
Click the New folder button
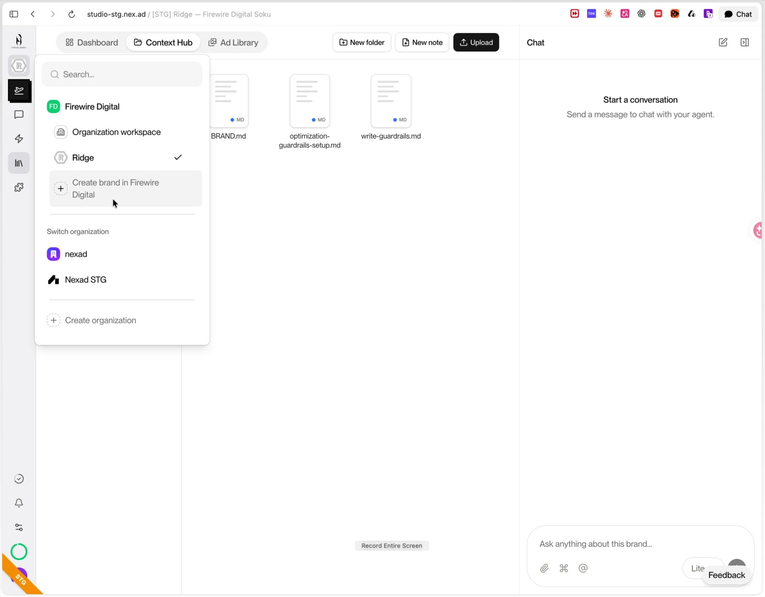[x=362, y=43]
